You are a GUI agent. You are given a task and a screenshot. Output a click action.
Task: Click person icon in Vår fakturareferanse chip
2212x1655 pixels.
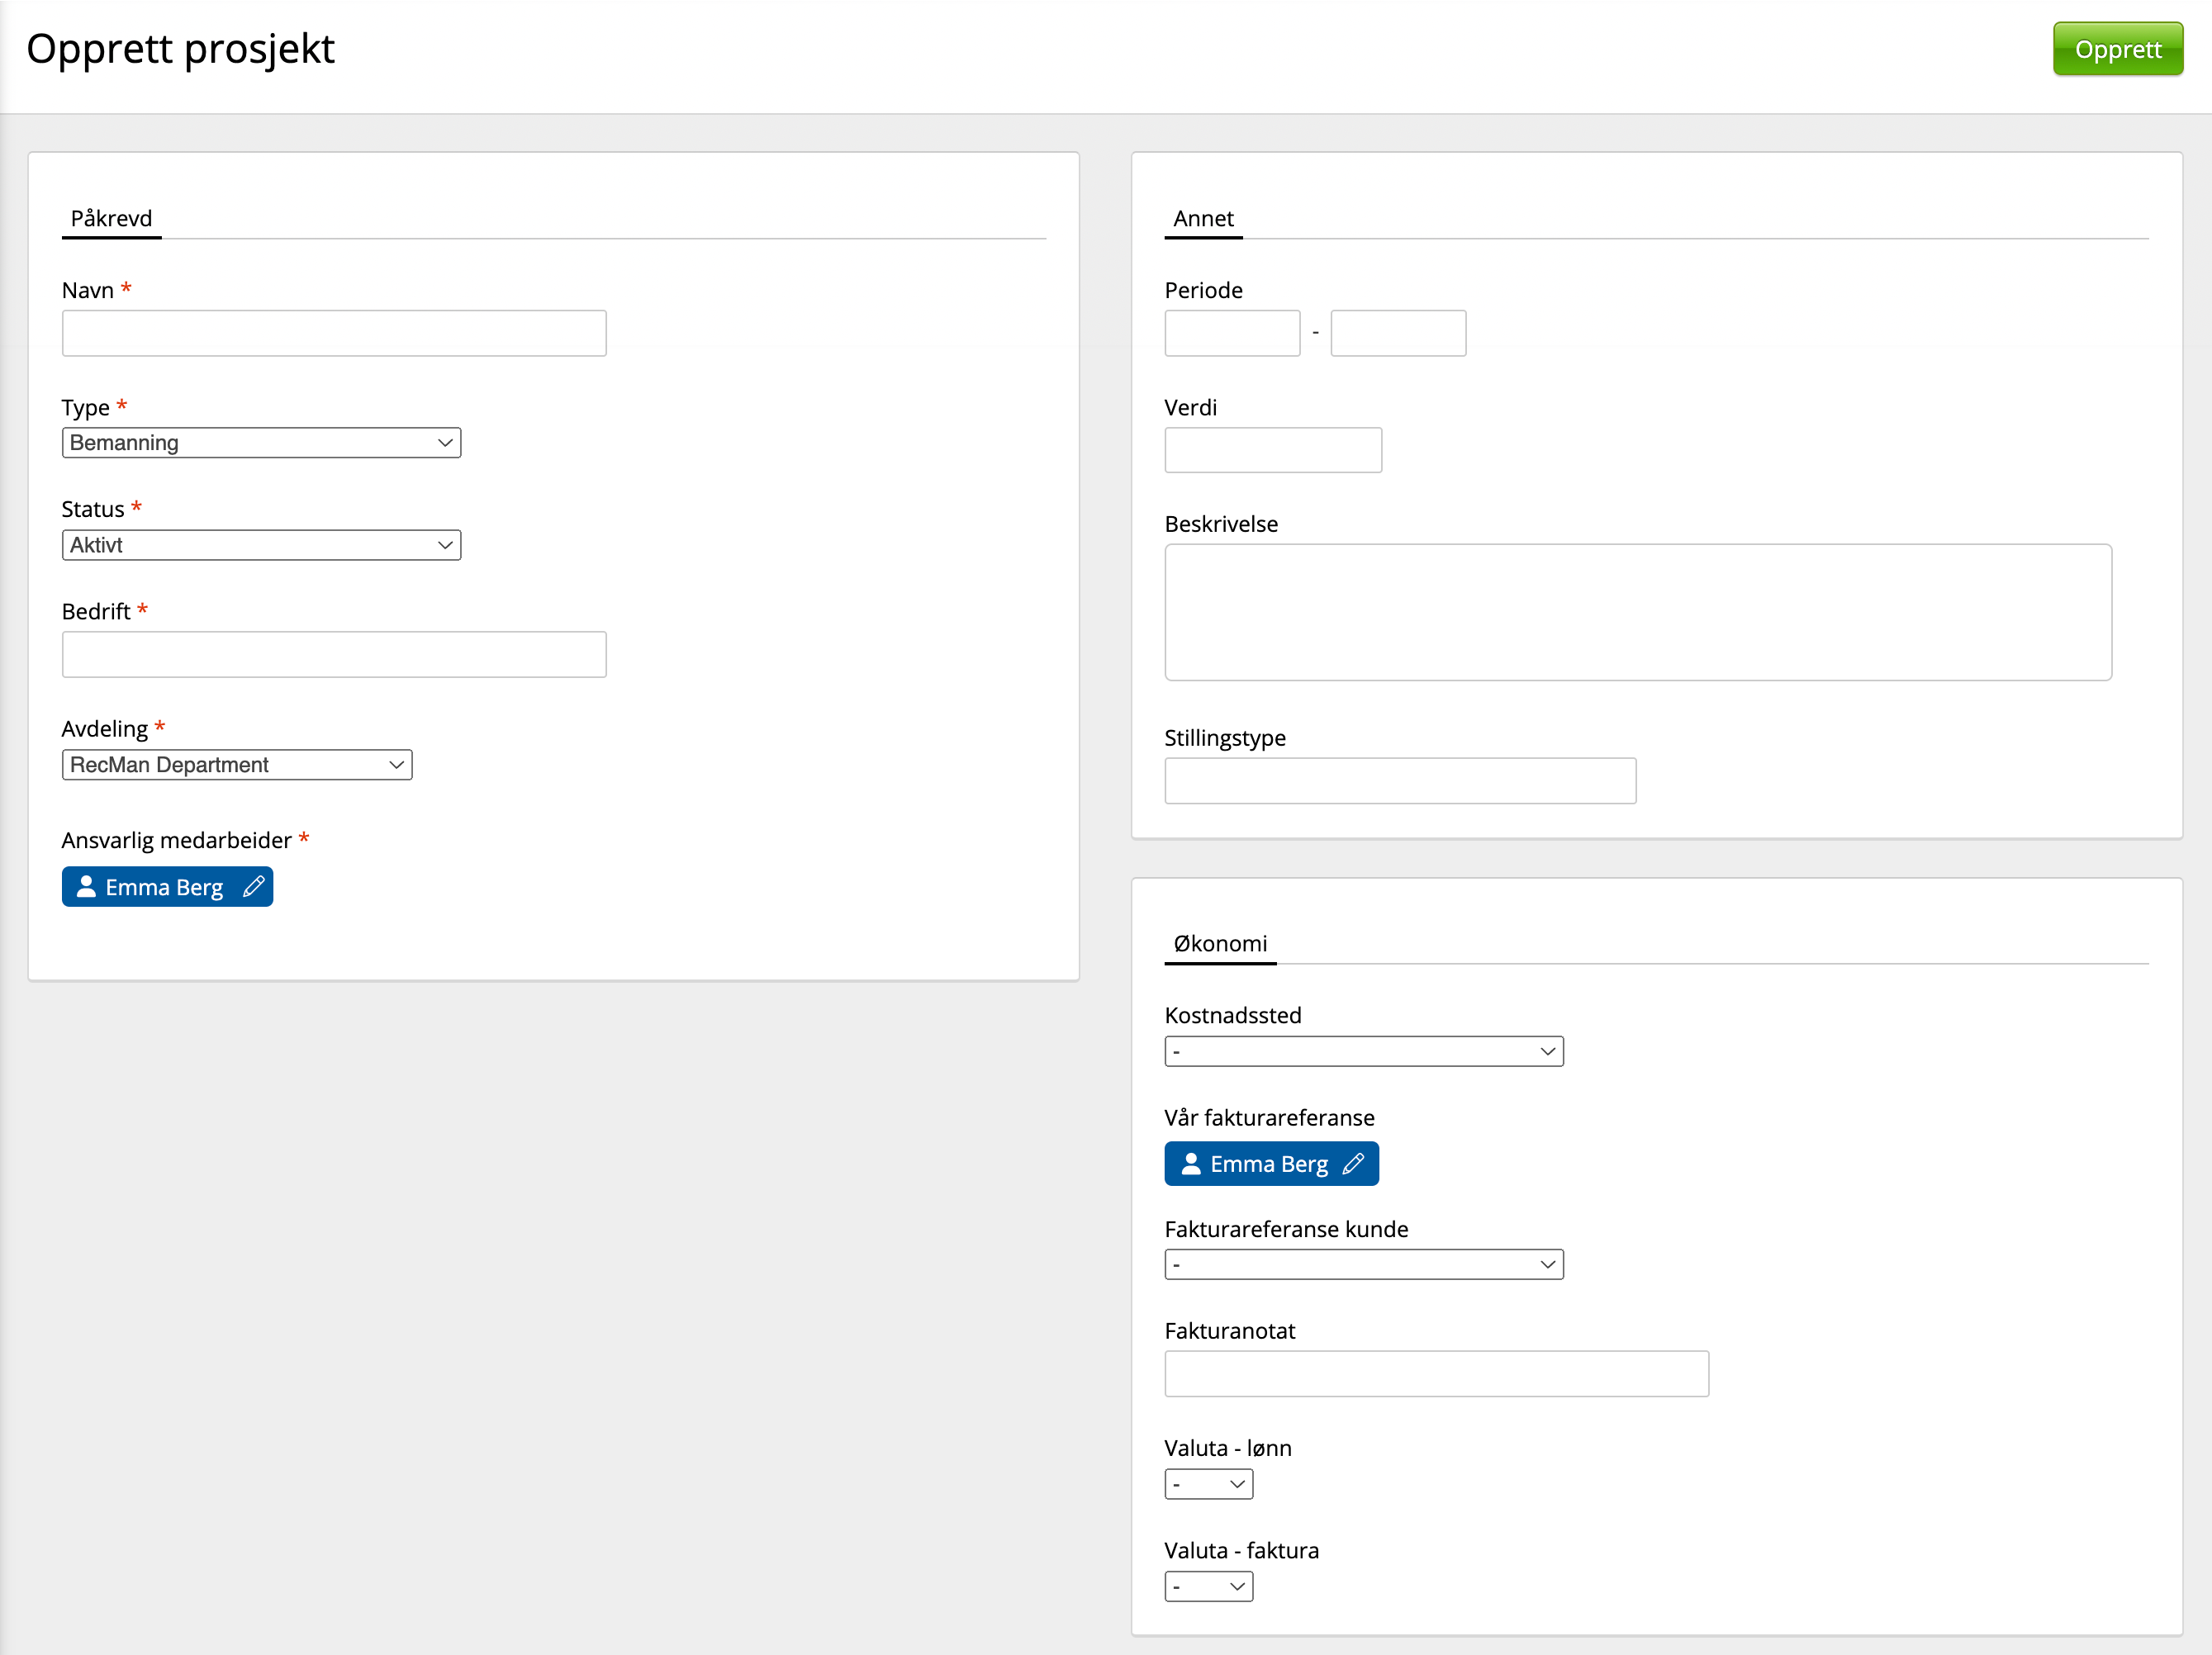pos(1190,1163)
